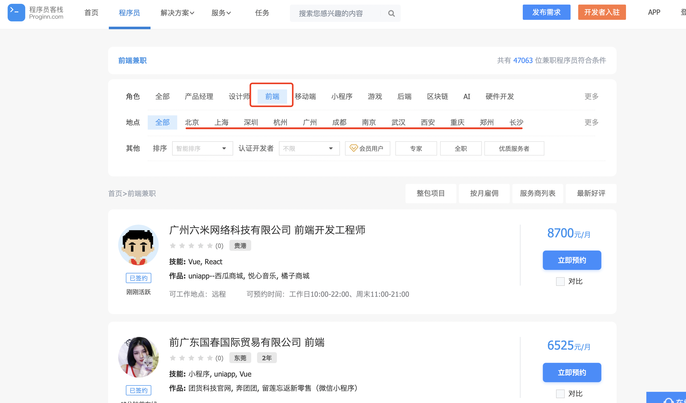Click the customer service headset icon
The height and width of the screenshot is (403, 686).
[668, 400]
